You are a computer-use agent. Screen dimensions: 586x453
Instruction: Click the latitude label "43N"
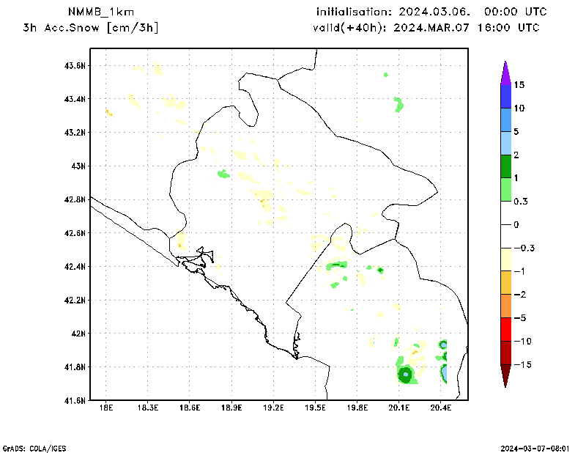78,166
